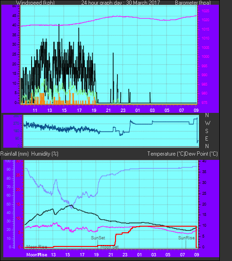Click the 270 degree wind direction tick

pos(17,124)
